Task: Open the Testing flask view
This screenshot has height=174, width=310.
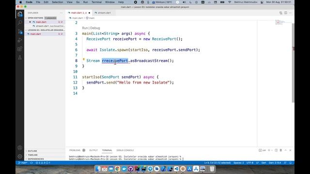Action: pyautogui.click(x=20, y=58)
